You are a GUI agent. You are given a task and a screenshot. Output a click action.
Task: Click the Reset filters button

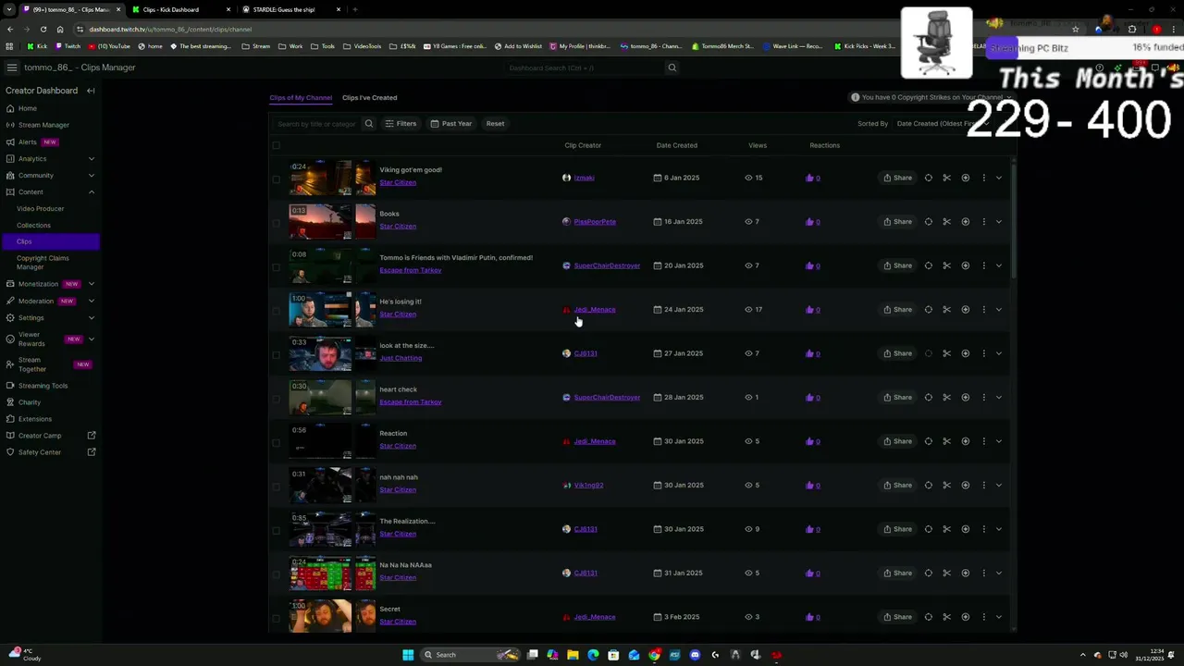click(x=495, y=124)
